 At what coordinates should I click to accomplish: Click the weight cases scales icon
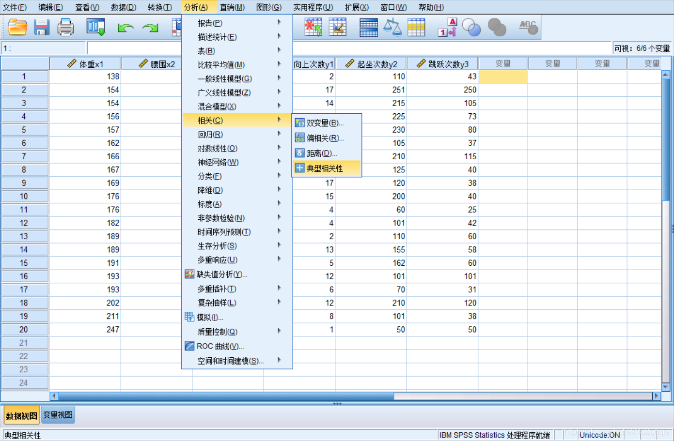(392, 27)
